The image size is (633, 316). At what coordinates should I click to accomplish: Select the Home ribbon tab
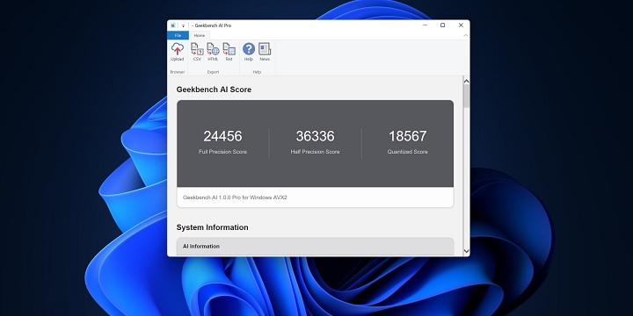200,35
